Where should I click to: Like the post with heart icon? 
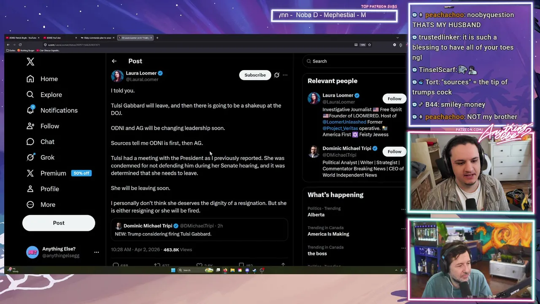tap(199, 266)
